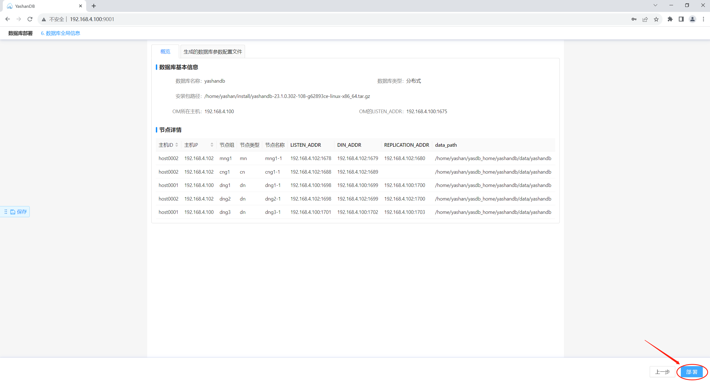This screenshot has width=710, height=385.
Task: Click the drag handle on the save widget
Action: coord(6,212)
